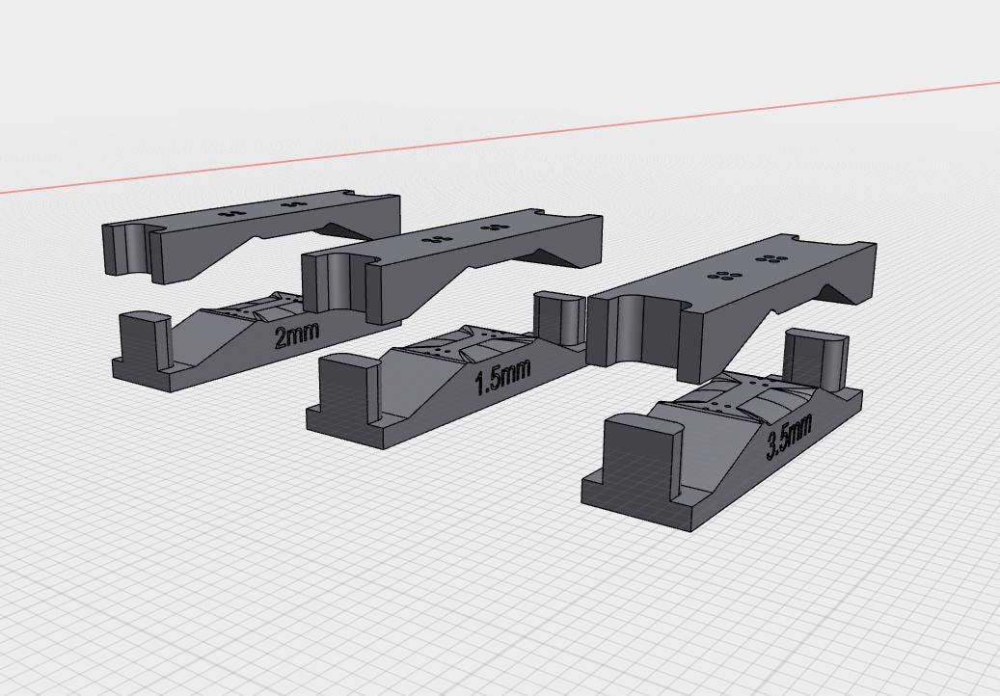The height and width of the screenshot is (696, 1000).
Task: Select the embossed 3.5mm label on base
Action: 790,437
